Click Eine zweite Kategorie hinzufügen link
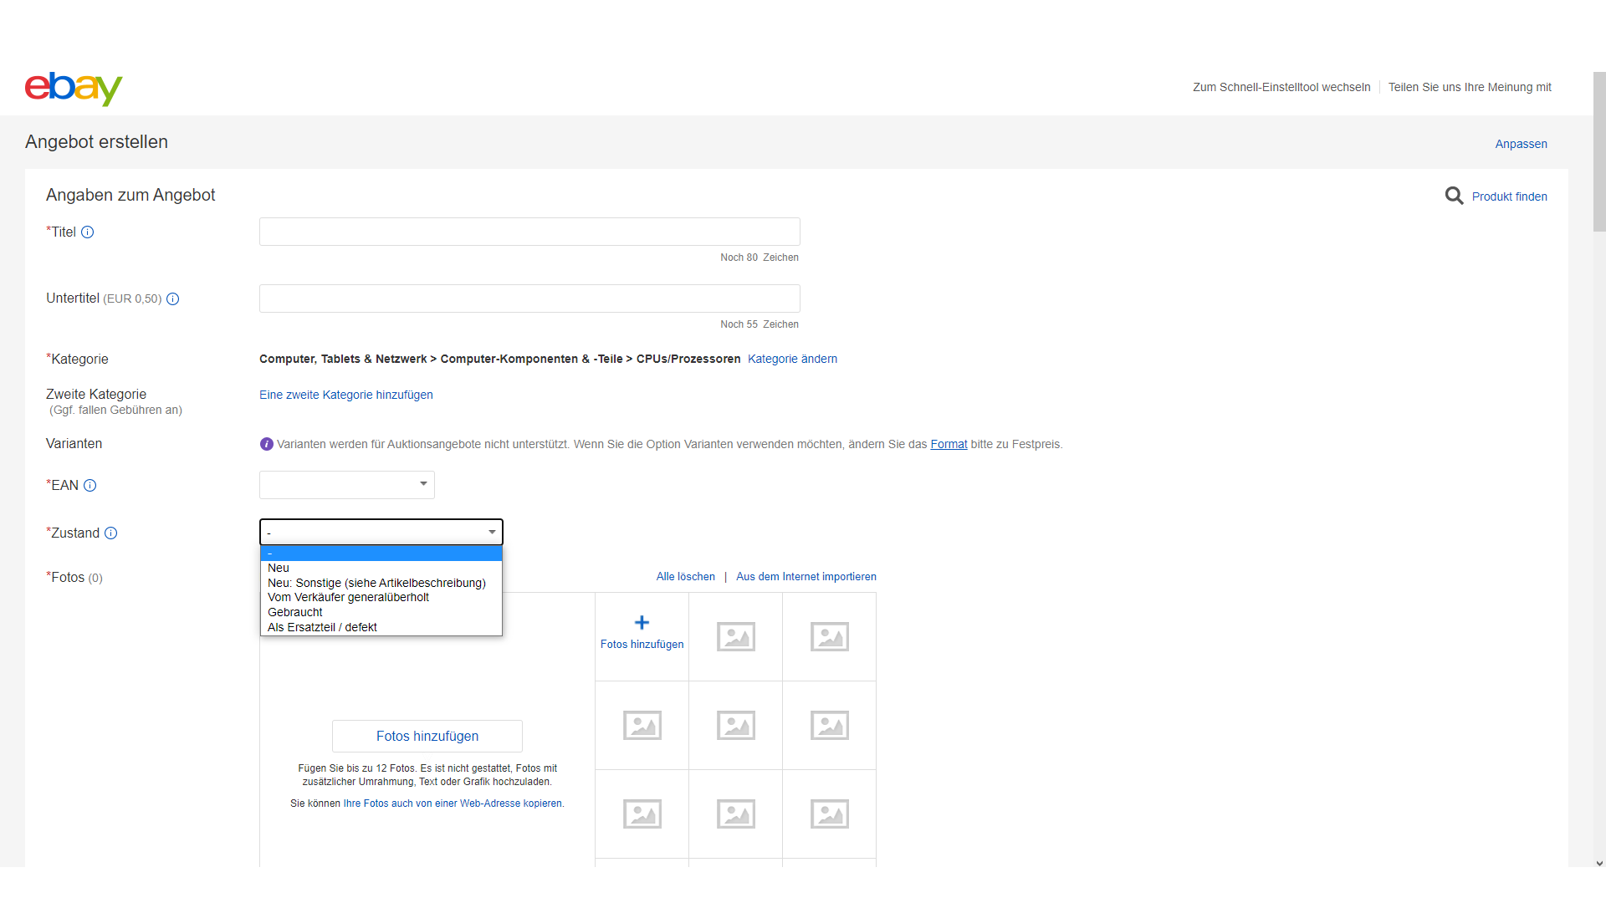 345,395
